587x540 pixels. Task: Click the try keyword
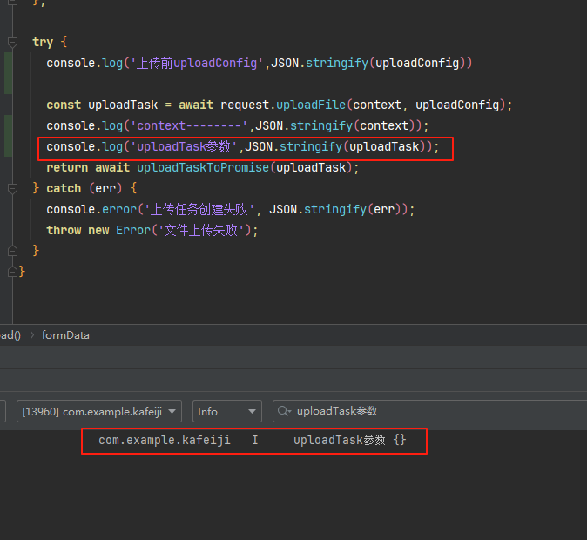coord(43,42)
